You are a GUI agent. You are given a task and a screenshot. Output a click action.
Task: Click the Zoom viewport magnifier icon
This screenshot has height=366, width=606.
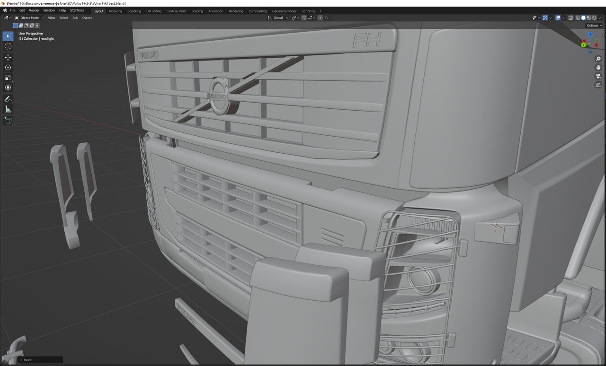[598, 59]
